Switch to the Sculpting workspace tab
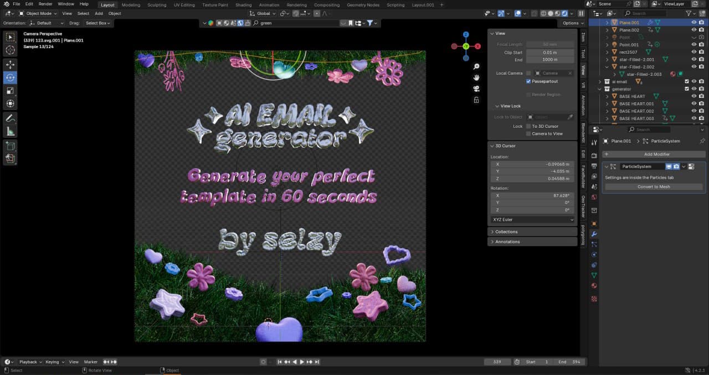Screen dimensions: 709x375 (x=157, y=5)
